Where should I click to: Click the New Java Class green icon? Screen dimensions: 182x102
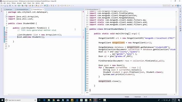(x=32, y=6)
